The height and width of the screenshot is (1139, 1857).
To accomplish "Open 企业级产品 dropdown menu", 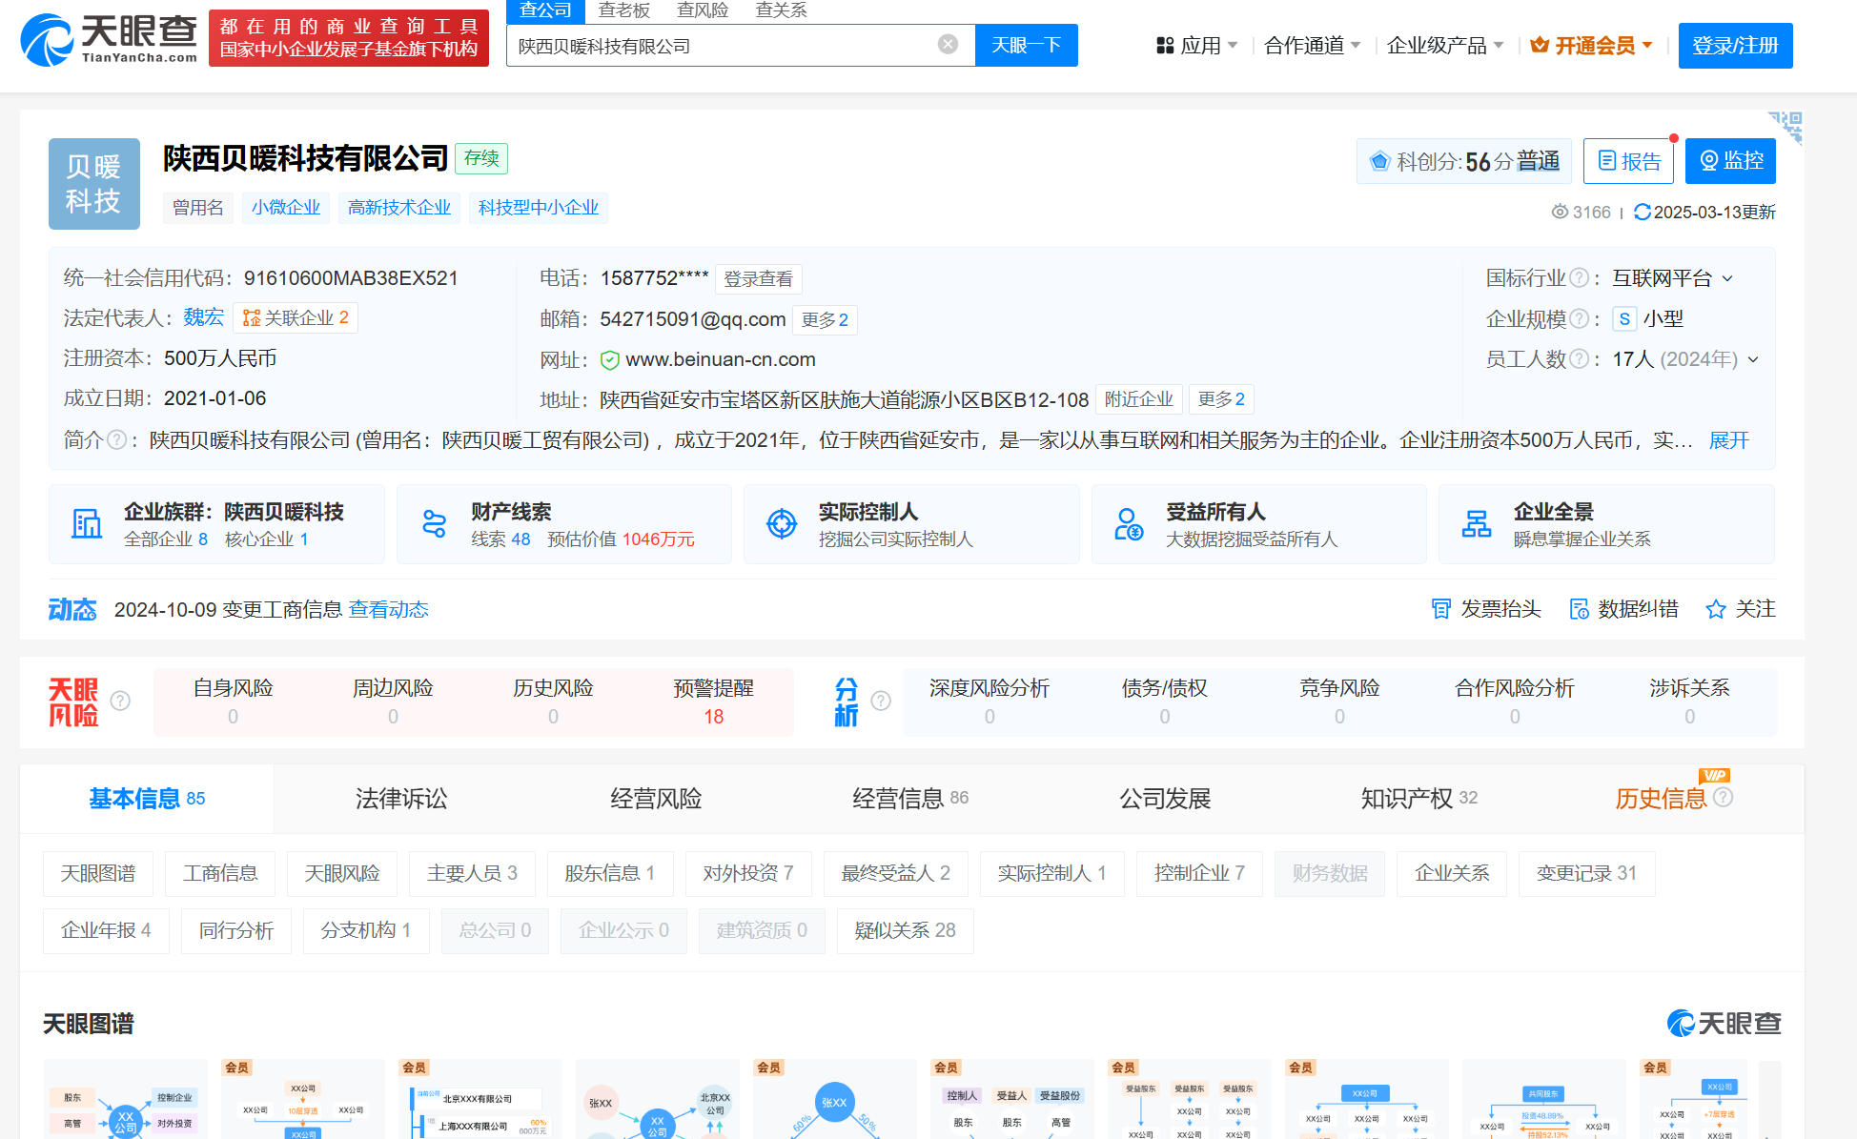I will click(x=1445, y=45).
